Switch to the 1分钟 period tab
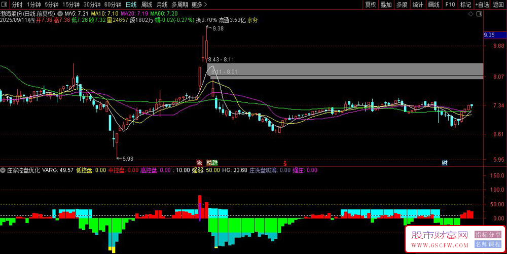The height and width of the screenshot is (254, 507). [x=33, y=5]
